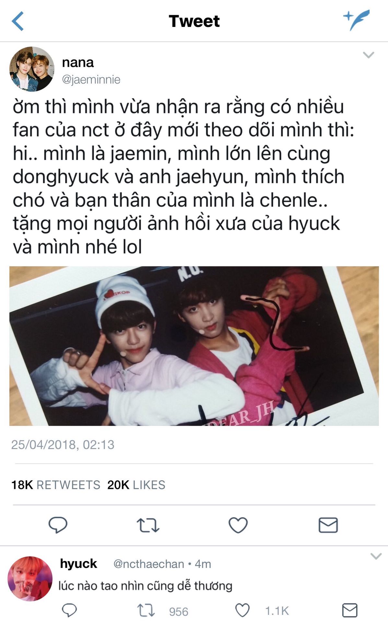
Task: Open @ncthaechan profile handle
Action: click(148, 564)
